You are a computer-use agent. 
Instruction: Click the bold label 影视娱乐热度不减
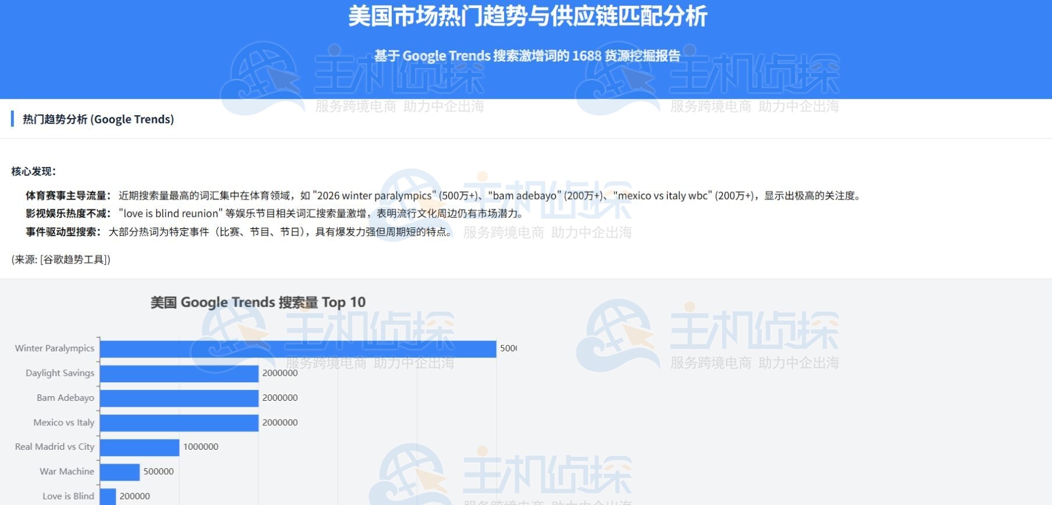(69, 214)
